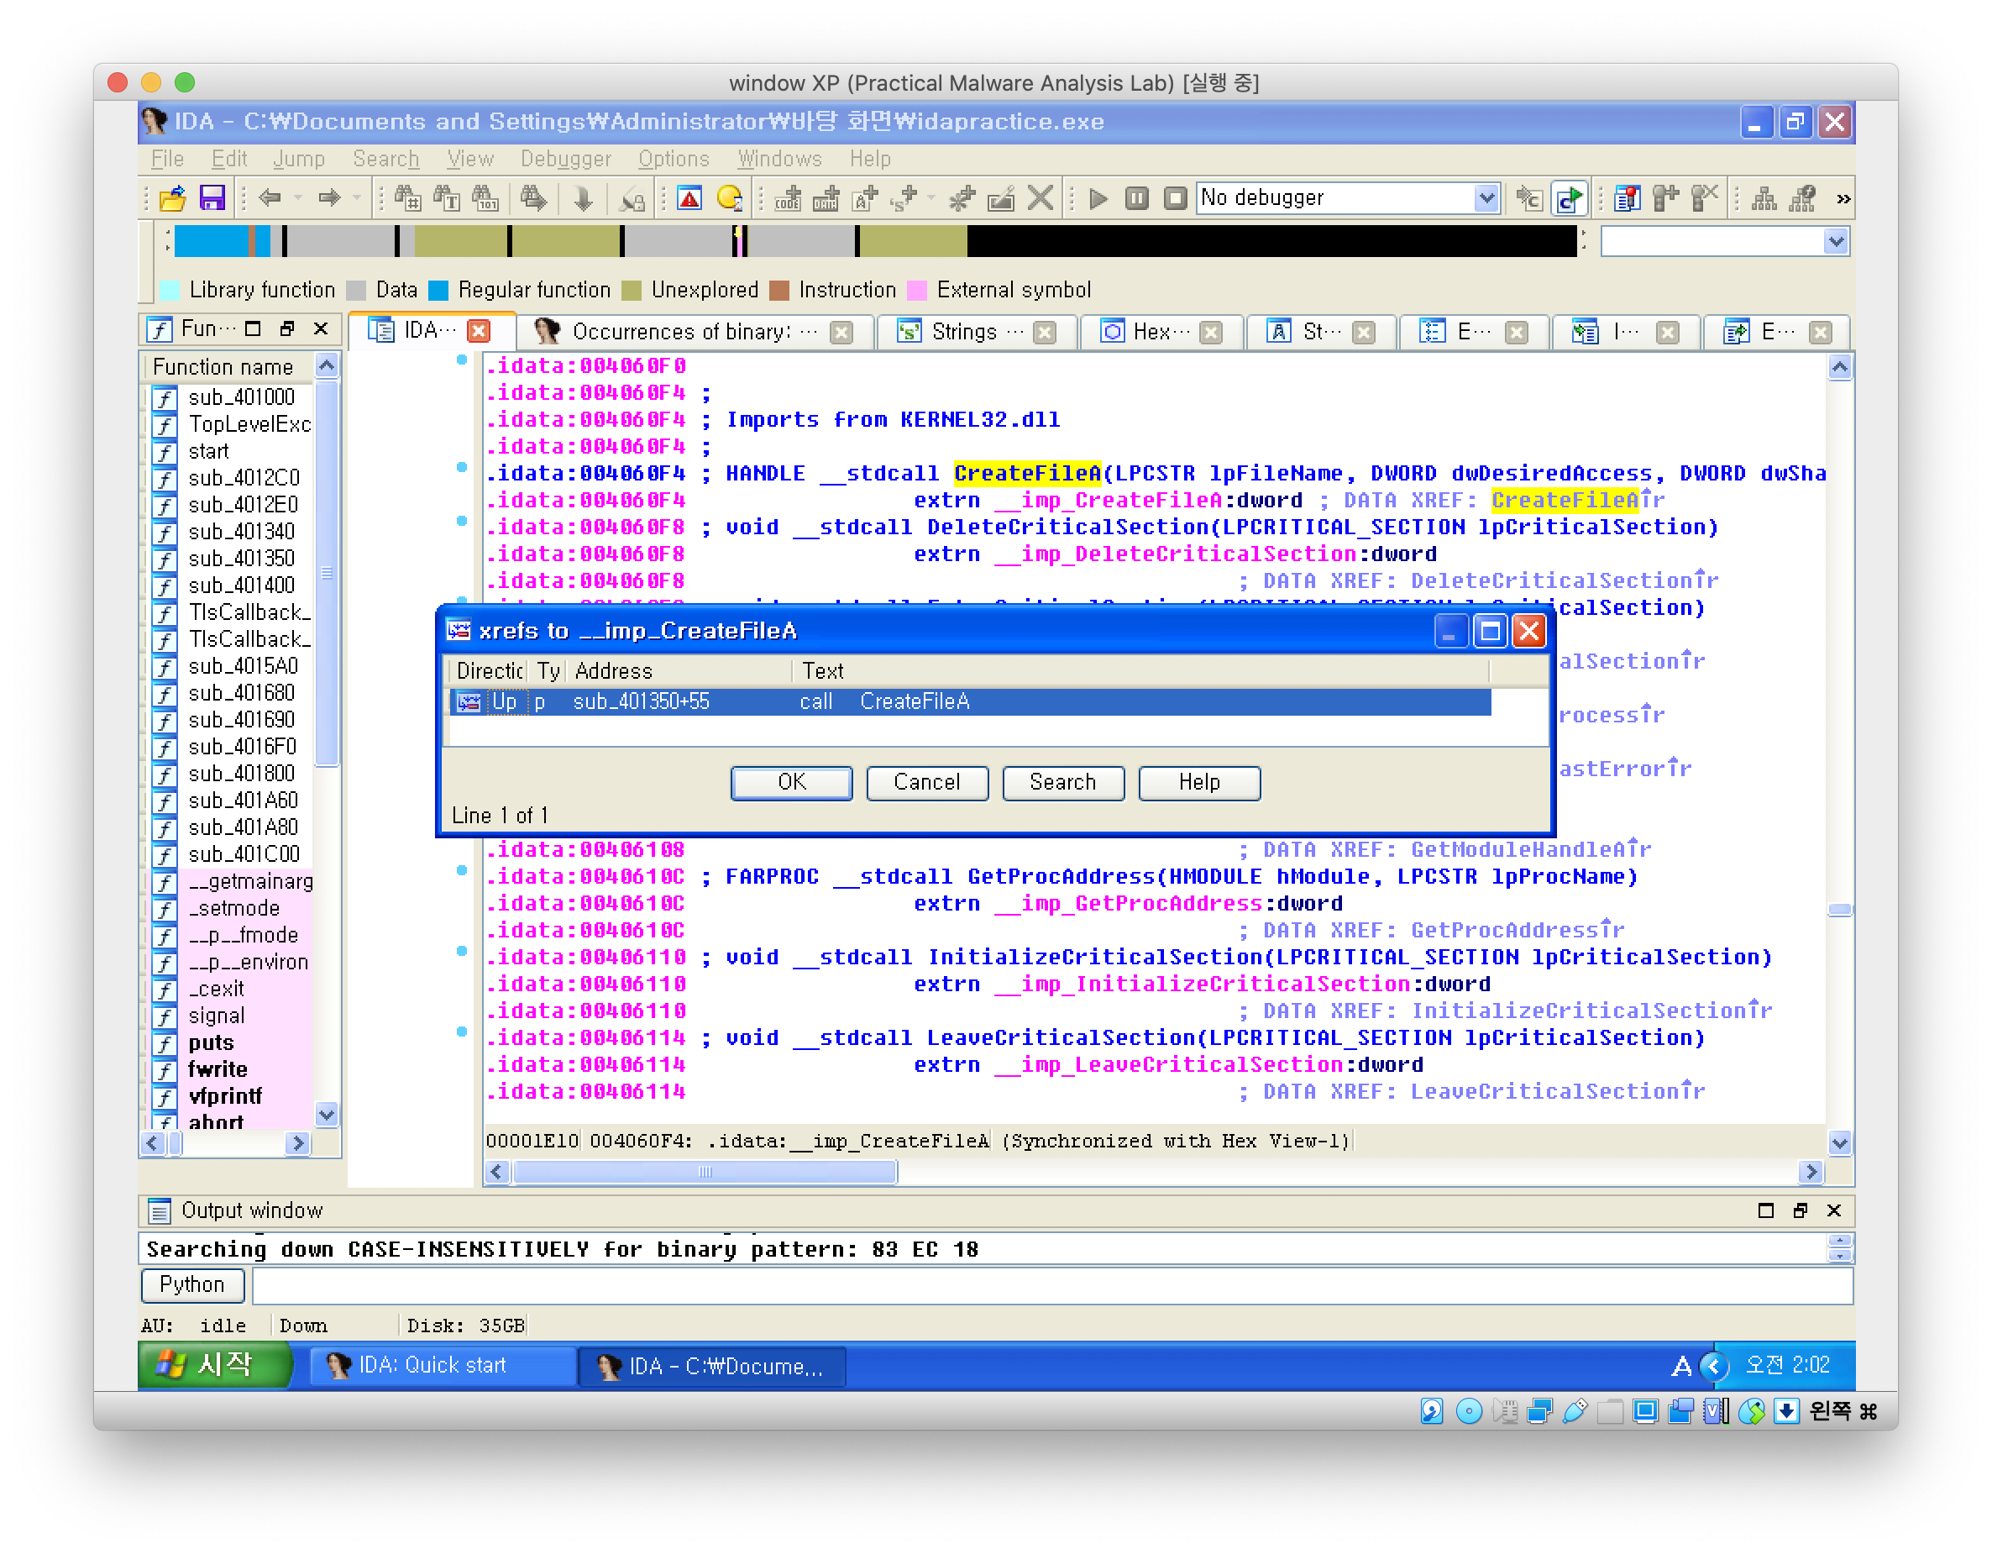
Task: Select sub_401000 in the function list
Action: click(x=241, y=397)
